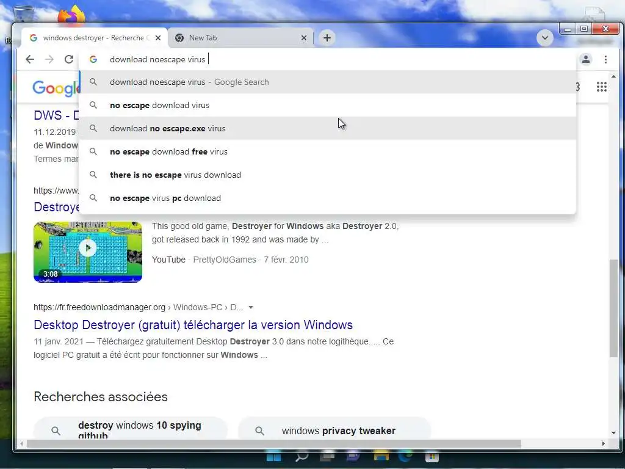Image resolution: width=625 pixels, height=469 pixels.
Task: Click the horizontal scrollbar thumb
Action: point(274,443)
